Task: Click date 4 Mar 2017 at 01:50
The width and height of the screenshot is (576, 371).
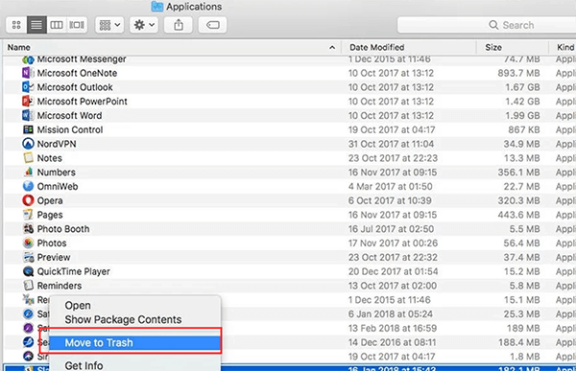Action: pyautogui.click(x=390, y=186)
